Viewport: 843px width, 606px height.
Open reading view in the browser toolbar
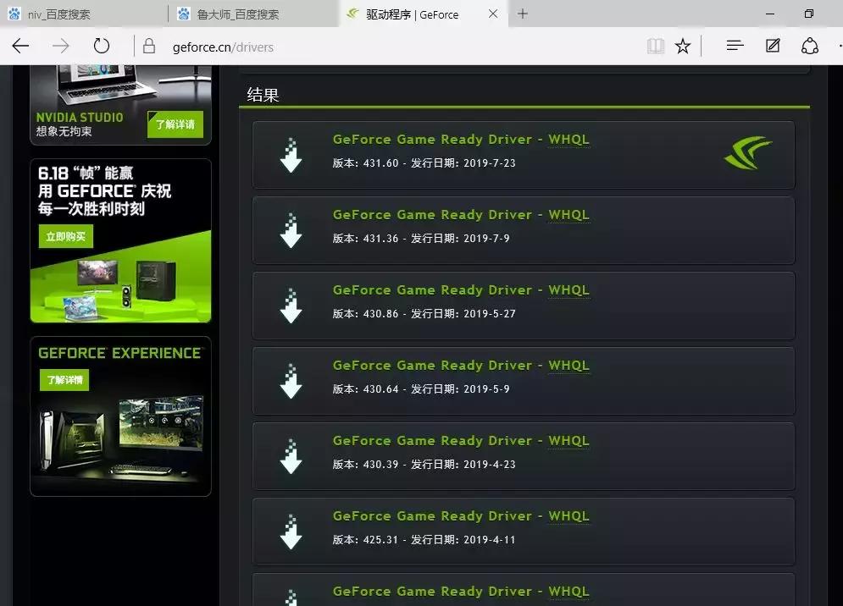pyautogui.click(x=656, y=46)
